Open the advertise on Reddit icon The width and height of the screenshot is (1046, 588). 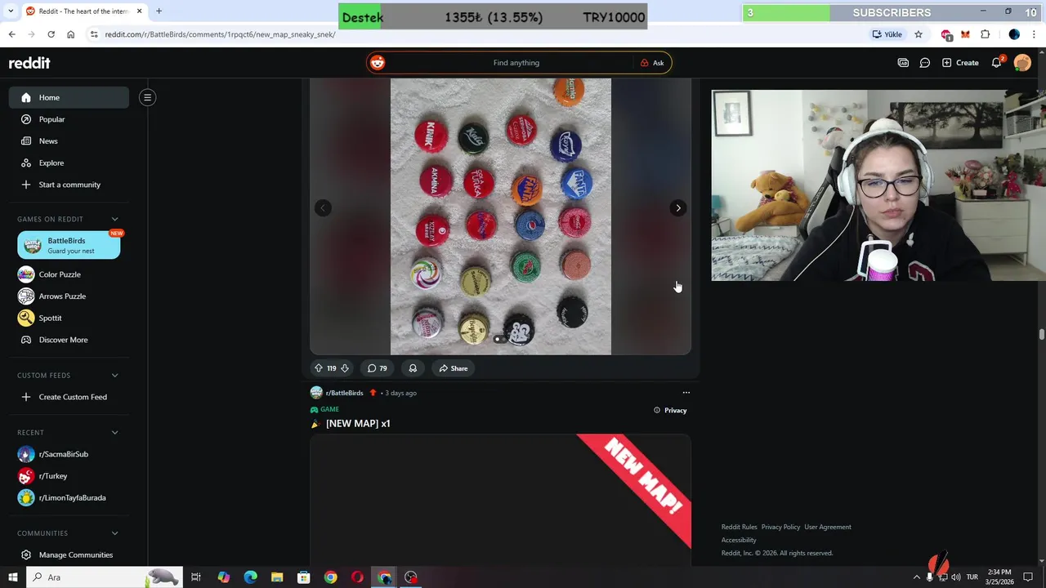click(x=903, y=63)
